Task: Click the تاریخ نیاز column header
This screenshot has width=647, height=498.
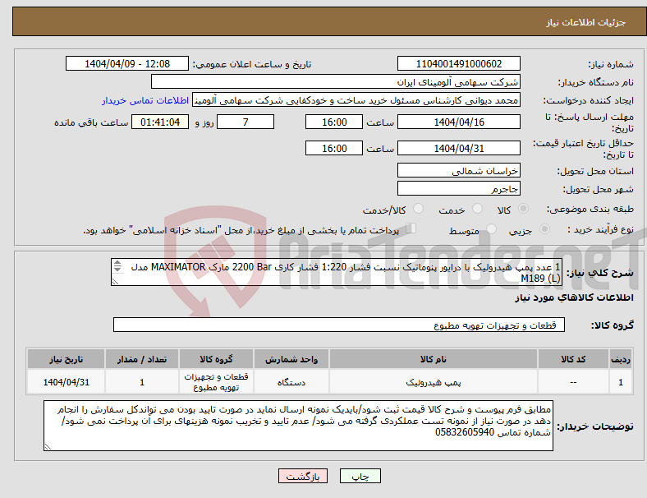Action: pos(66,359)
